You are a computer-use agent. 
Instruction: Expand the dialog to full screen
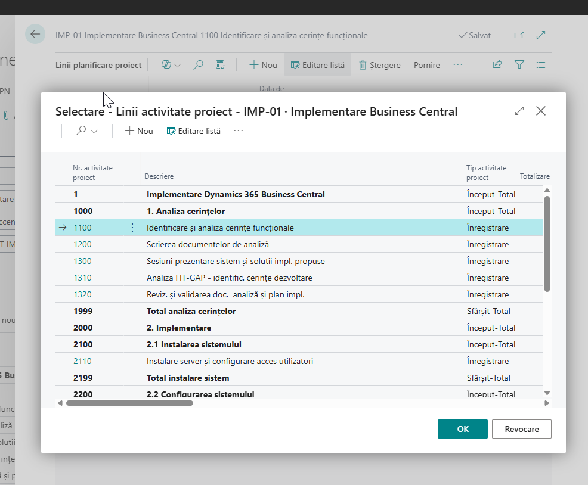pos(519,111)
